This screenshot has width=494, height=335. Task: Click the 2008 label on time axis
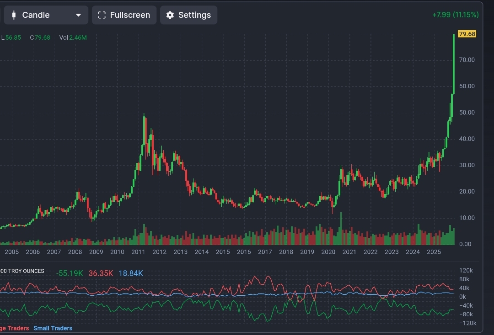click(75, 252)
